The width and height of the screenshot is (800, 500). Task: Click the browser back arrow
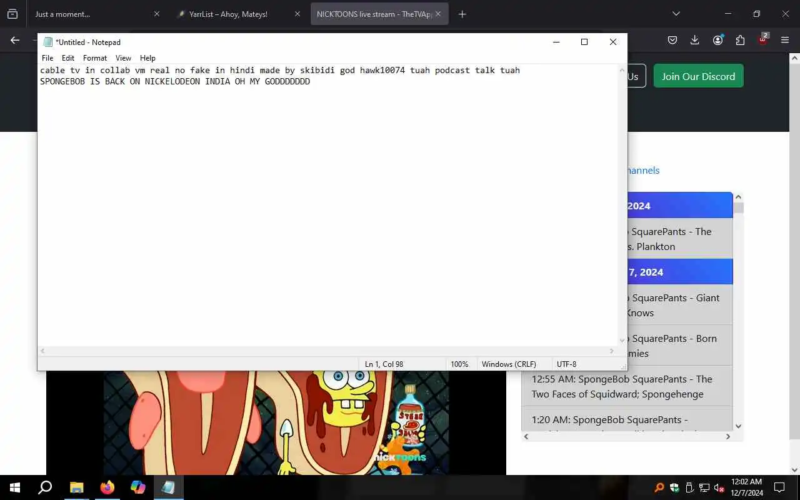(15, 40)
